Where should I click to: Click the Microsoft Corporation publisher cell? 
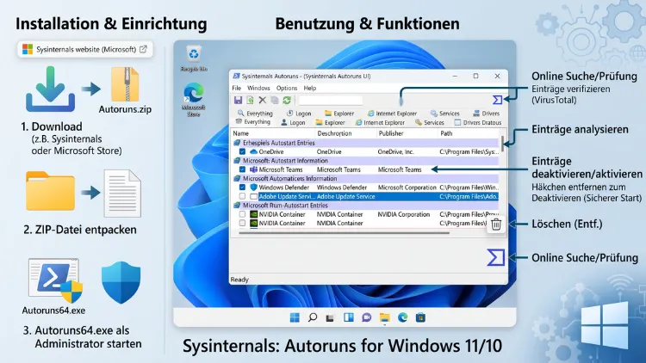pyautogui.click(x=407, y=188)
